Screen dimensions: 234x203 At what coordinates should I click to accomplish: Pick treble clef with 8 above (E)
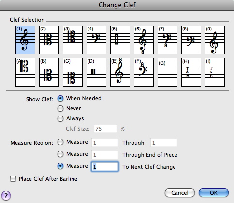point(120,72)
